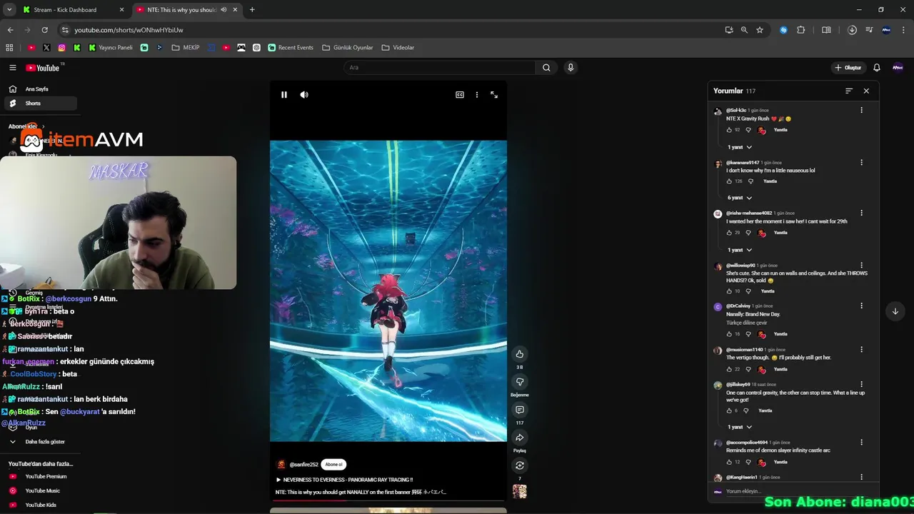Like the Shorts video

520,354
